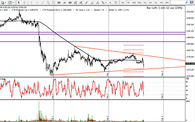Image resolution: width=195 pixels, height=122 pixels.
Task: Choose the rectangle shape tool
Action: [59, 2]
